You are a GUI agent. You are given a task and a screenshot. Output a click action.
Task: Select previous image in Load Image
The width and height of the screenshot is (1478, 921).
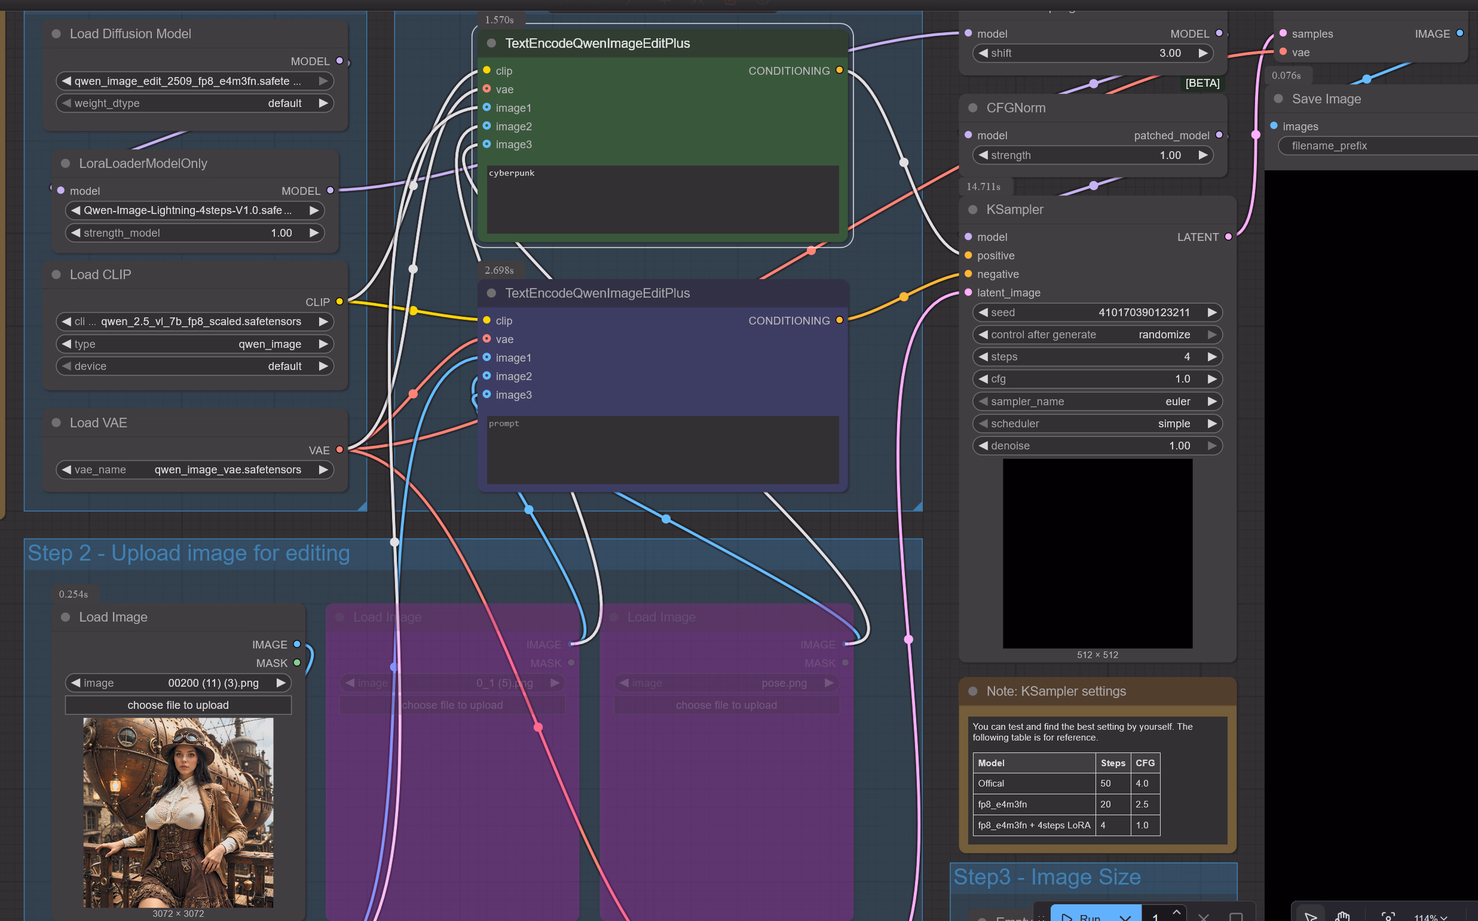click(x=75, y=683)
